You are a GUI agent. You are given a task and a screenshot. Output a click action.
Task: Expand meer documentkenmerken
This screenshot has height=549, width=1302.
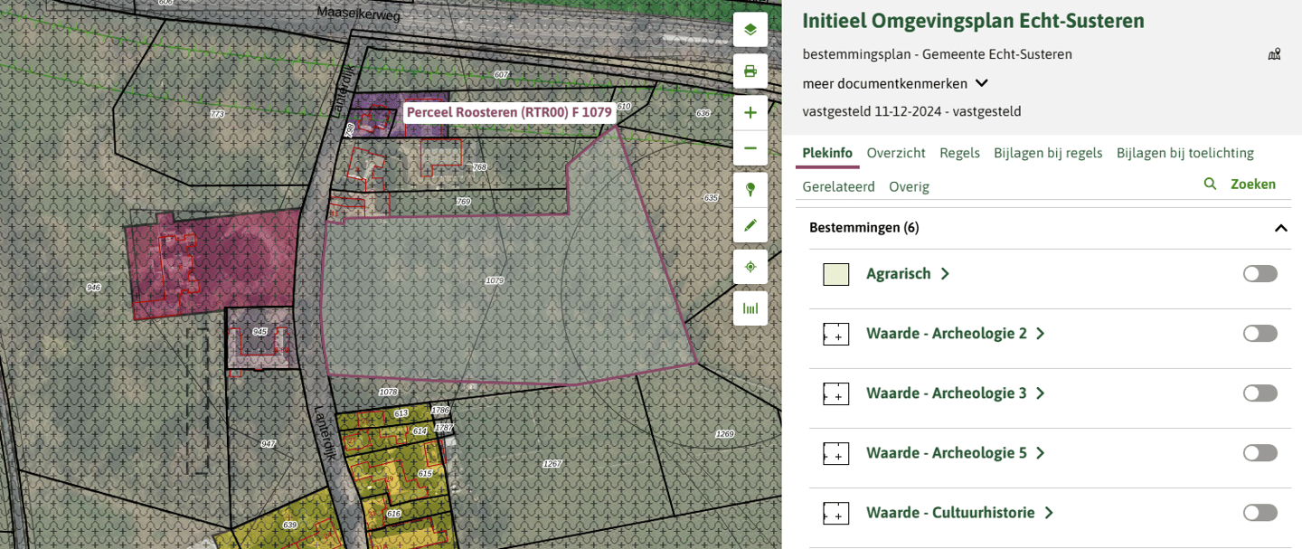tap(895, 83)
